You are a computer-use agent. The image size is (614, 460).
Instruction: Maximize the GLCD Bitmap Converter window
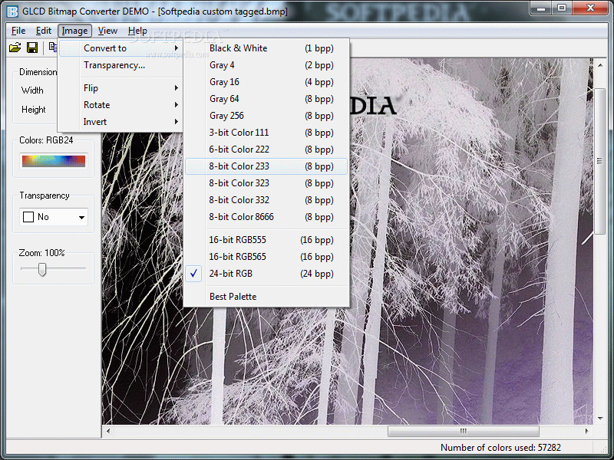pos(562,8)
